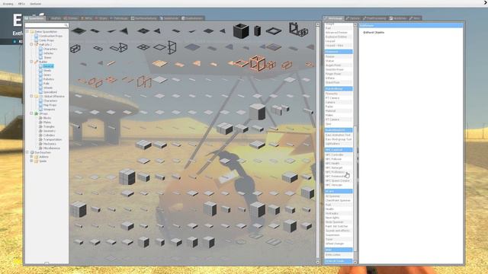Choose the Easy Animation Tool
Image resolution: width=488 pixels, height=274 pixels.
tap(339, 135)
